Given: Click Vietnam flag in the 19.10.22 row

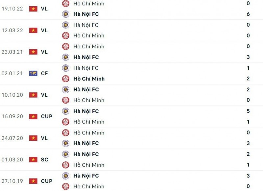Looking at the screenshot, I should pyautogui.click(x=33, y=9).
